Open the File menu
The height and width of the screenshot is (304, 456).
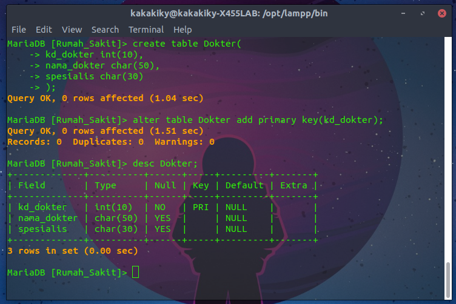coord(19,30)
